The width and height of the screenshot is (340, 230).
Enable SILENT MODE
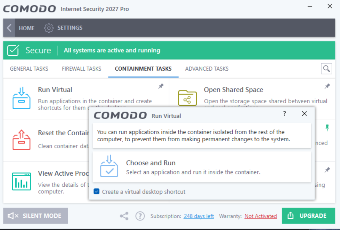pyautogui.click(x=35, y=216)
